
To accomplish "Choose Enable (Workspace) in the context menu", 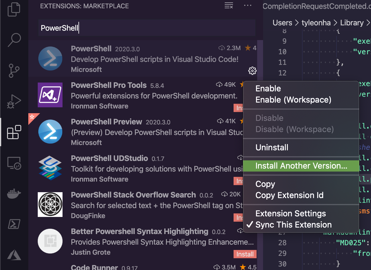I will [x=301, y=100].
